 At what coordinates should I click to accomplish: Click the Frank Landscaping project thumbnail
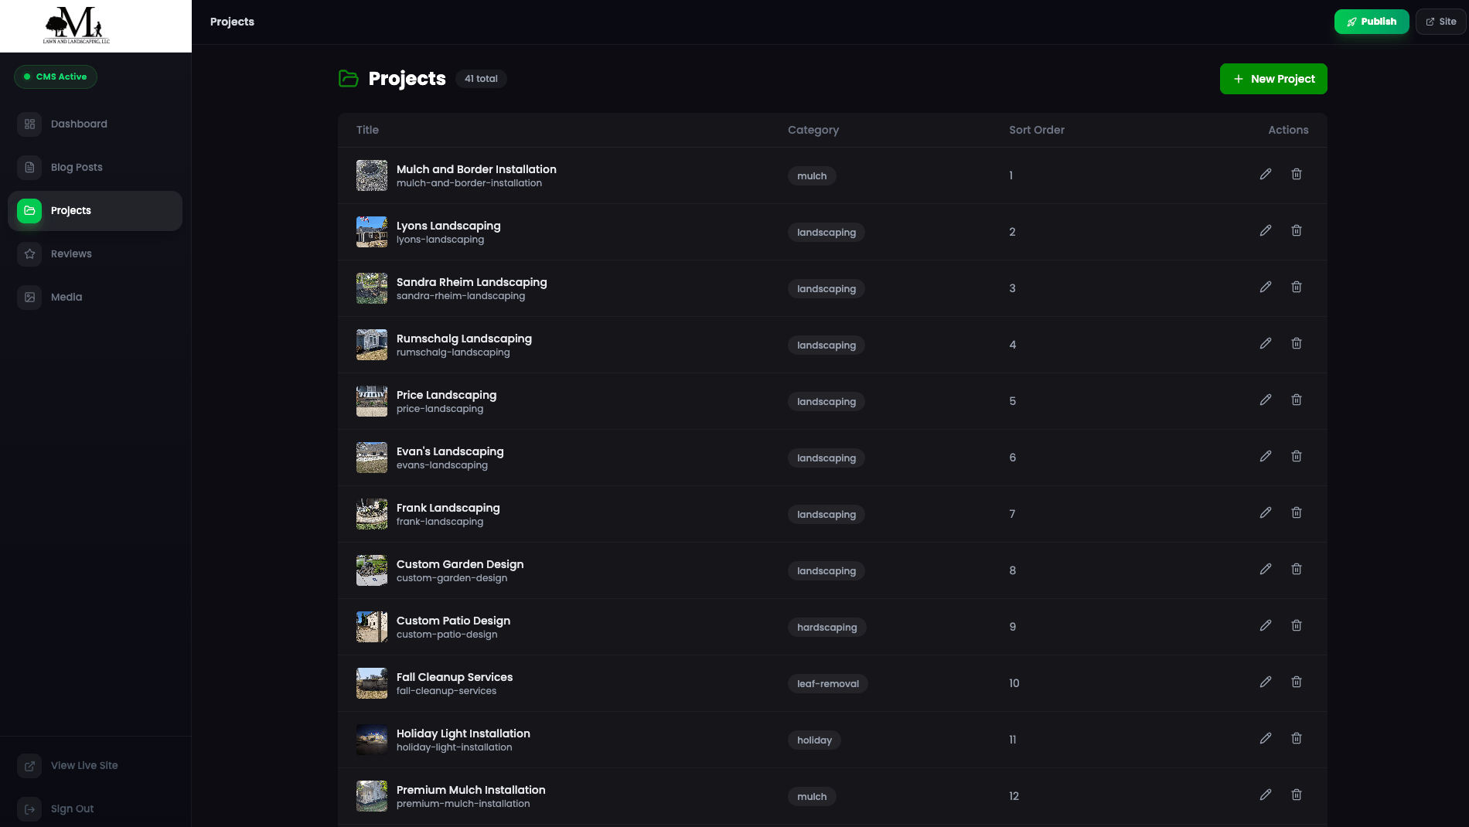pyautogui.click(x=371, y=513)
